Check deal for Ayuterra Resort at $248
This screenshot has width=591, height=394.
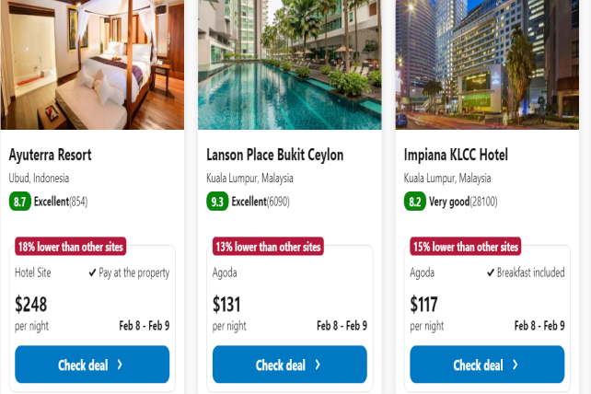(x=92, y=365)
